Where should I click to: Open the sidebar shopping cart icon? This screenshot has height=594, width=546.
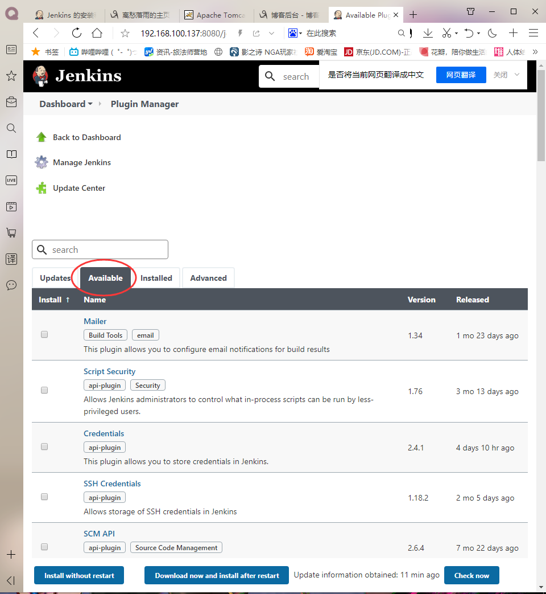(11, 232)
